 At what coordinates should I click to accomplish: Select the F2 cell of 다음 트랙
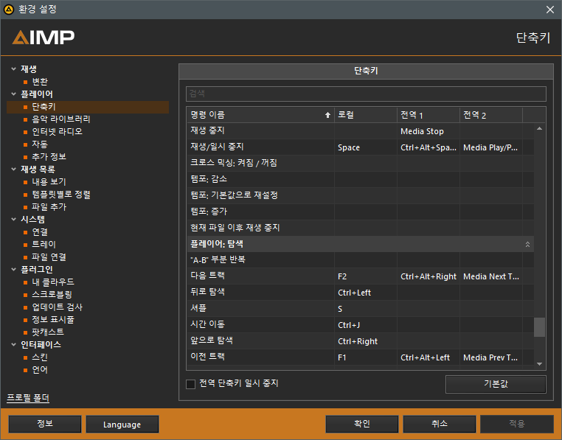click(x=366, y=276)
